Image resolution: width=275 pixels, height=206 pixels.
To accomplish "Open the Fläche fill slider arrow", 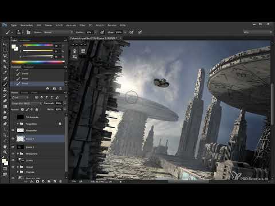I will tap(65, 109).
